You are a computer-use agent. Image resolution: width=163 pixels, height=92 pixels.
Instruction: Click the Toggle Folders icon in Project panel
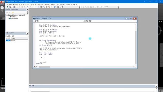click(12, 13)
